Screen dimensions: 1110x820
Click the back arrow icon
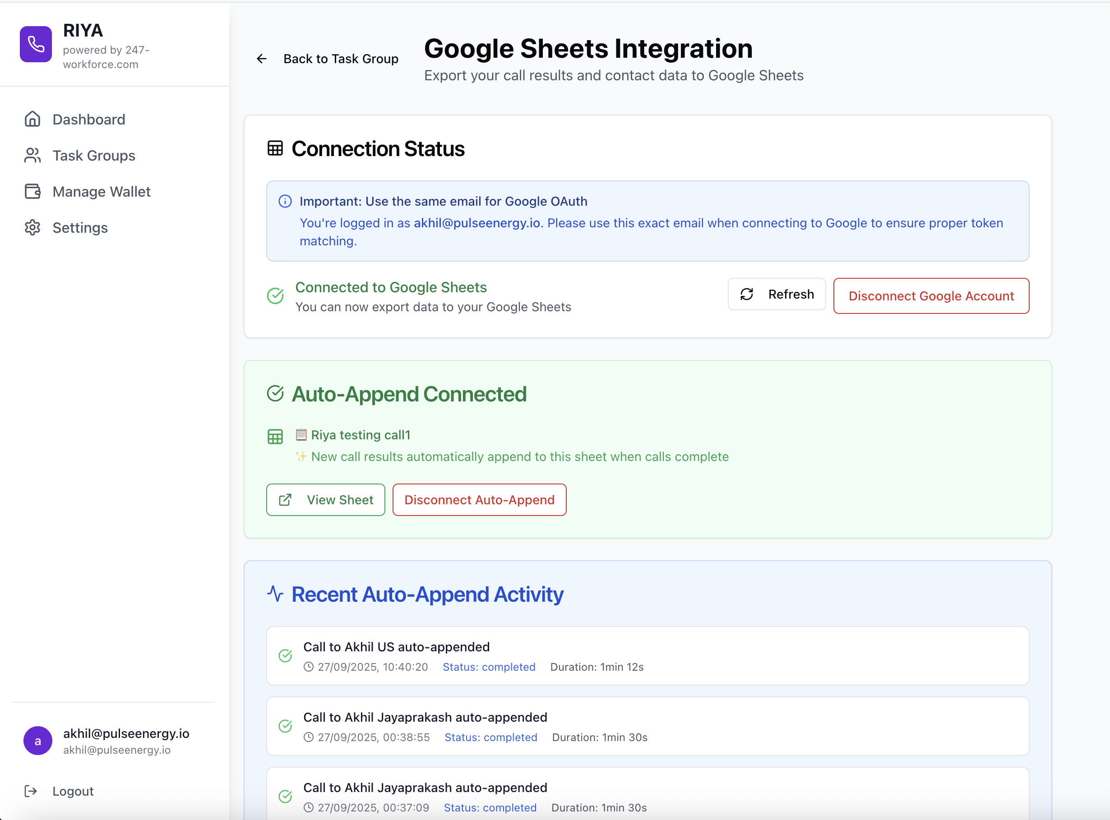(262, 59)
